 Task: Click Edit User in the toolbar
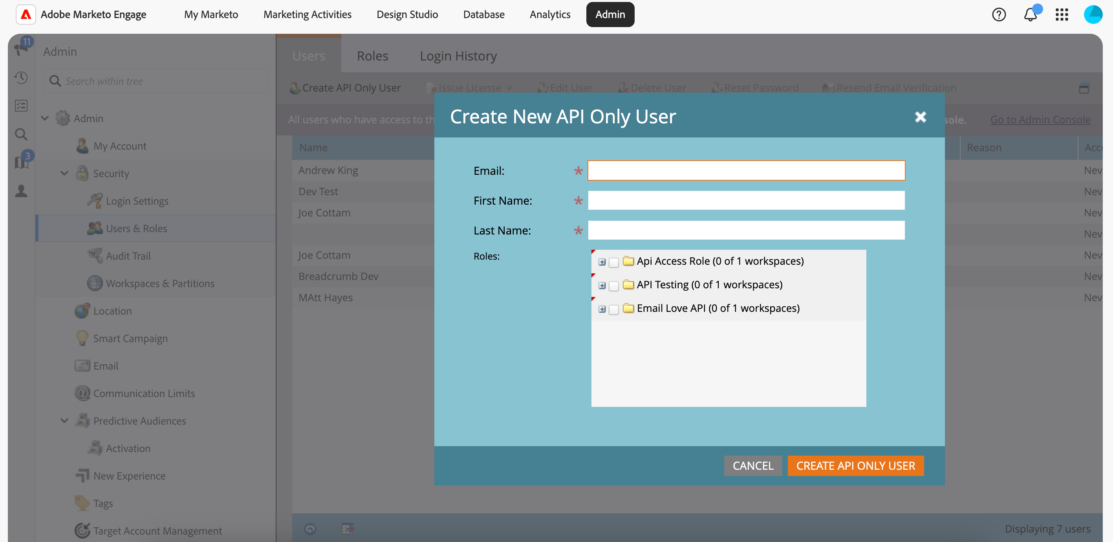pos(565,88)
